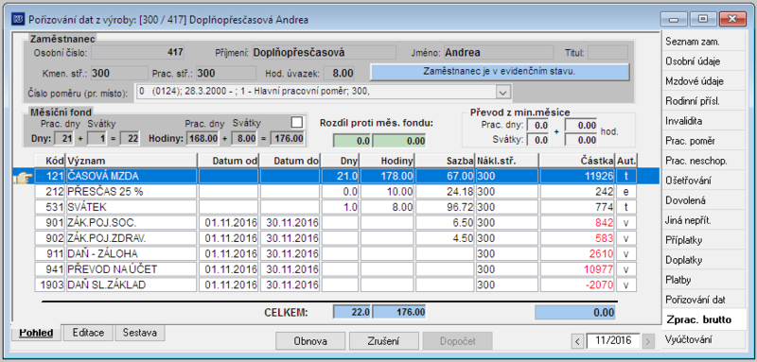
Task: Click the Kmen. stř. field 300
Action: (119, 74)
